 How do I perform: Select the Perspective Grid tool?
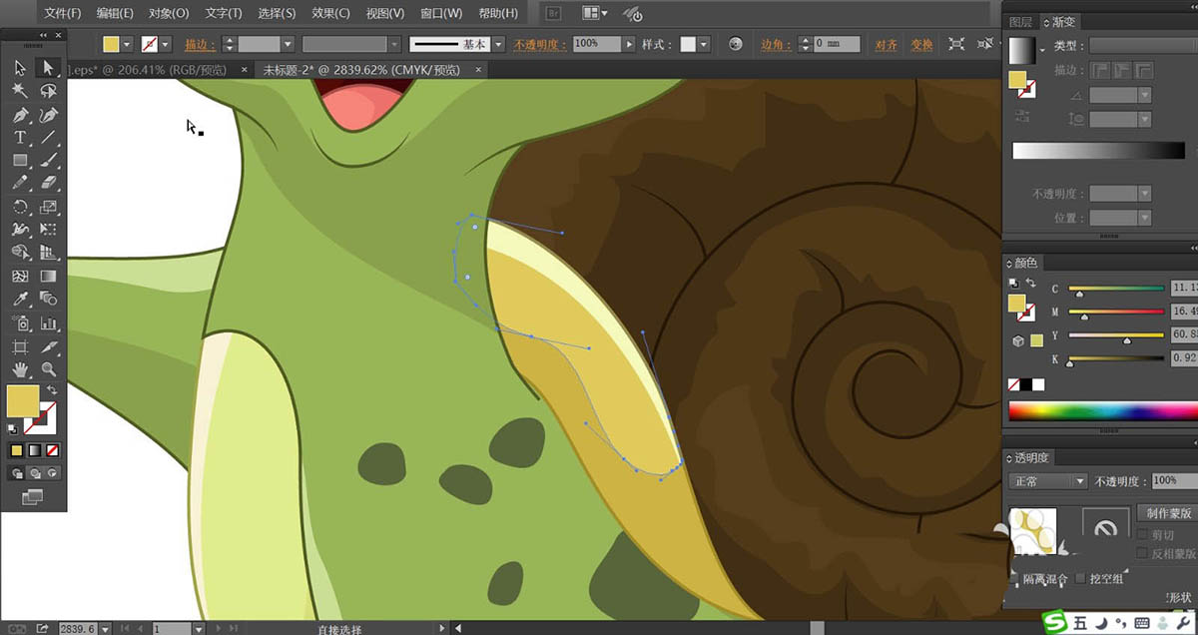click(47, 253)
